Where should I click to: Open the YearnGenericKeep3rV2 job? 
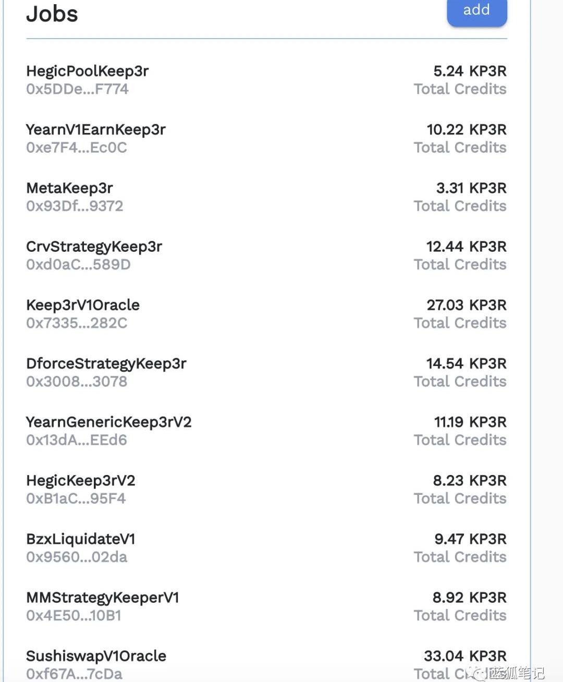(x=108, y=422)
